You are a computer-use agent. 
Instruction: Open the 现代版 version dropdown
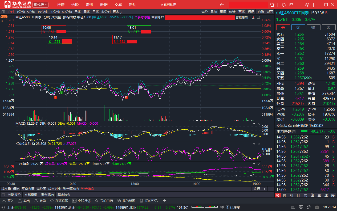tap(40, 5)
